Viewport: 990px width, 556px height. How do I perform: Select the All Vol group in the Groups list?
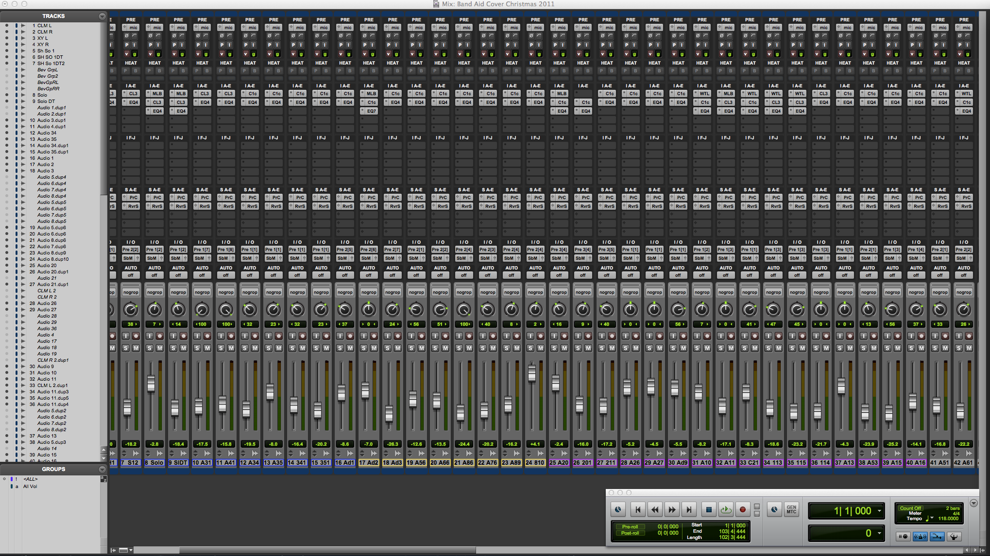[x=30, y=486]
